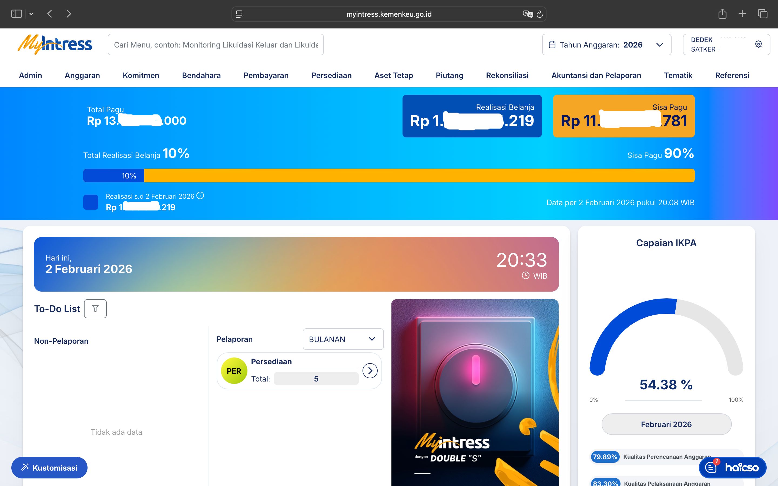Click the MyIntress logo
The height and width of the screenshot is (486, 778).
pyautogui.click(x=55, y=44)
